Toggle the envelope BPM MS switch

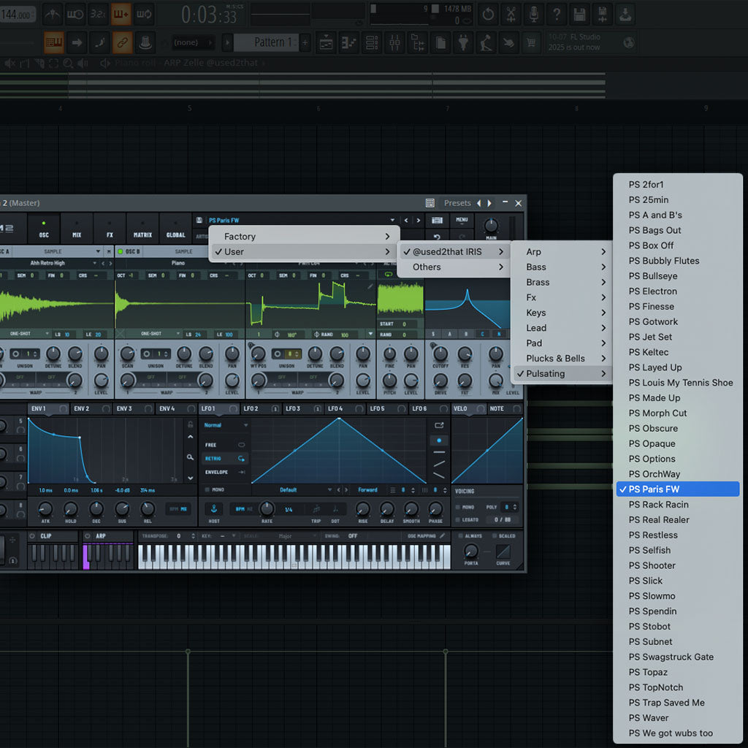coord(179,509)
